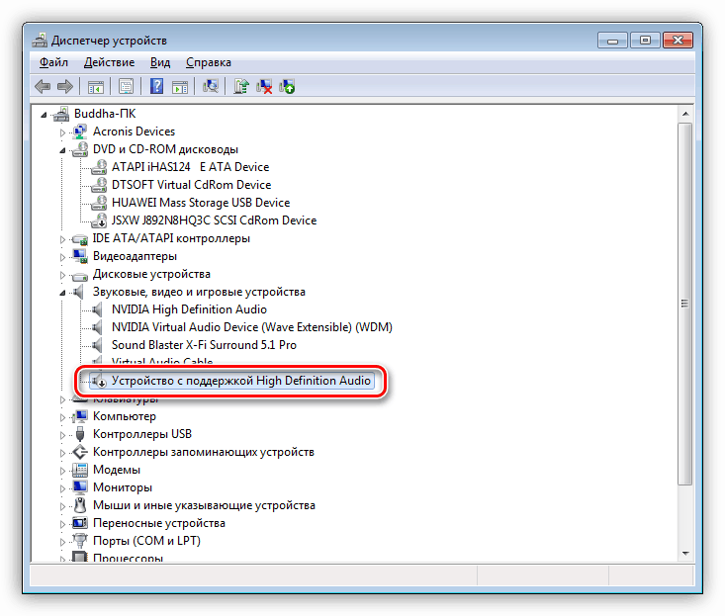This screenshot has height=616, width=725.
Task: Open the Справка menu
Action: pyautogui.click(x=208, y=62)
